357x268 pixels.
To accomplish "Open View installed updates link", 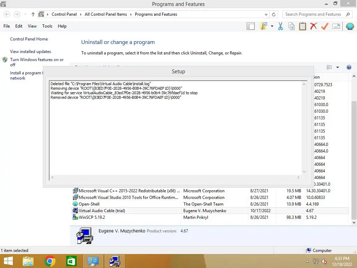I will point(31,52).
